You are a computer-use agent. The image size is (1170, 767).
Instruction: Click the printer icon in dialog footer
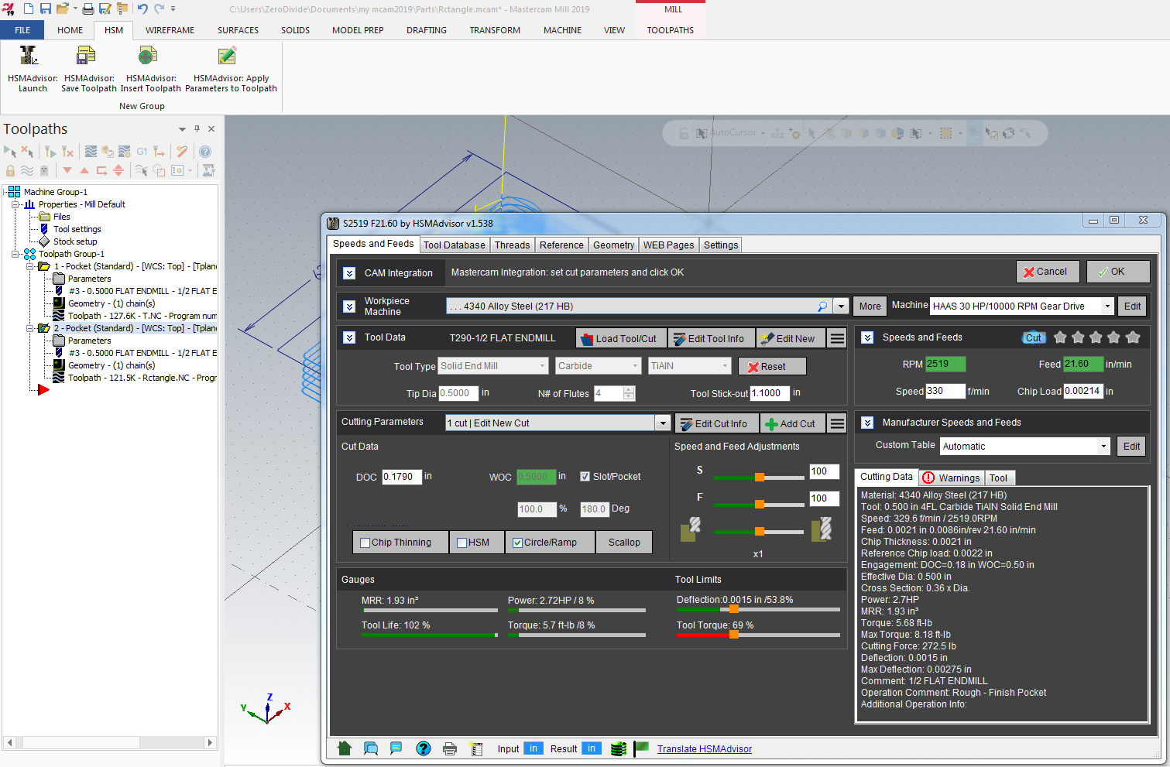click(x=450, y=748)
